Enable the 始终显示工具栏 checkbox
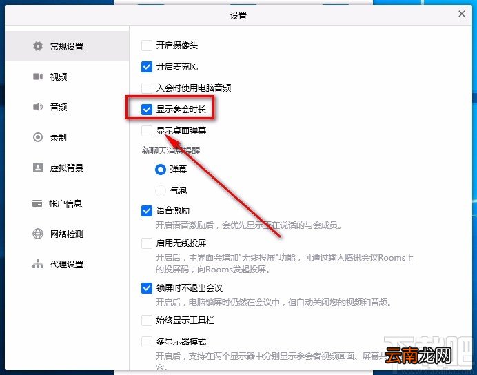 click(147, 321)
